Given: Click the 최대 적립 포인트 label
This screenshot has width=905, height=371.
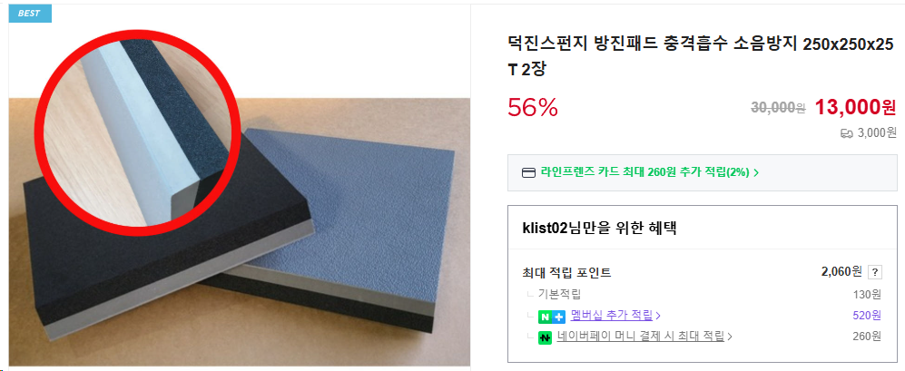Looking at the screenshot, I should 566,272.
